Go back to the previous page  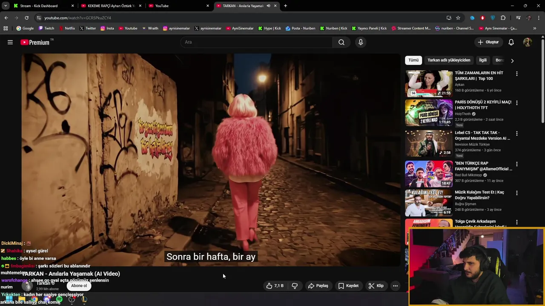pos(6,18)
